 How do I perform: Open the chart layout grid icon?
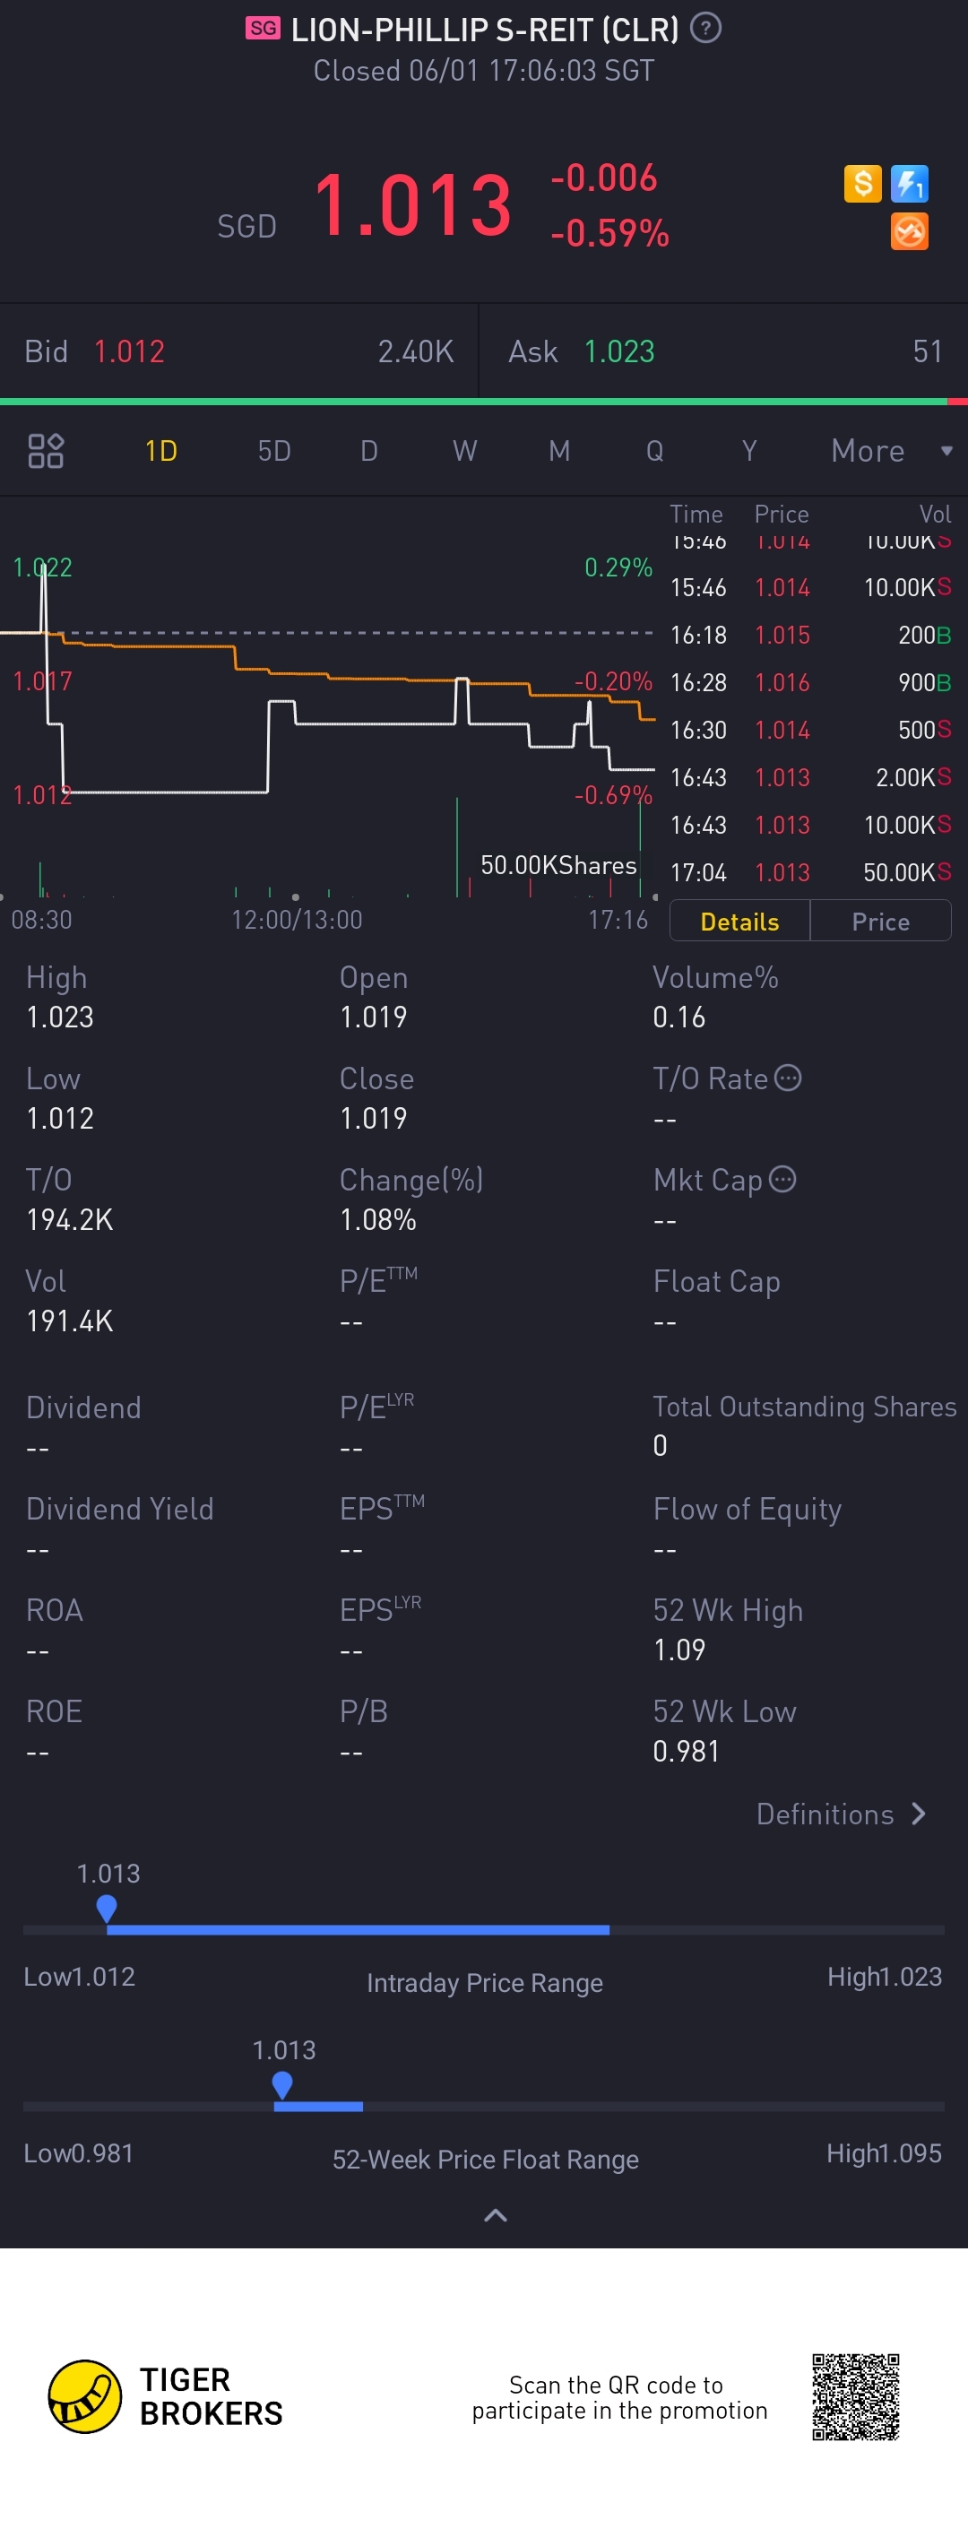tap(46, 451)
